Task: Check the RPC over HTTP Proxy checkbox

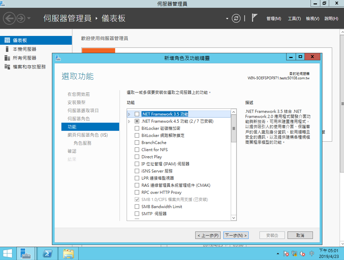Action: coord(137,192)
